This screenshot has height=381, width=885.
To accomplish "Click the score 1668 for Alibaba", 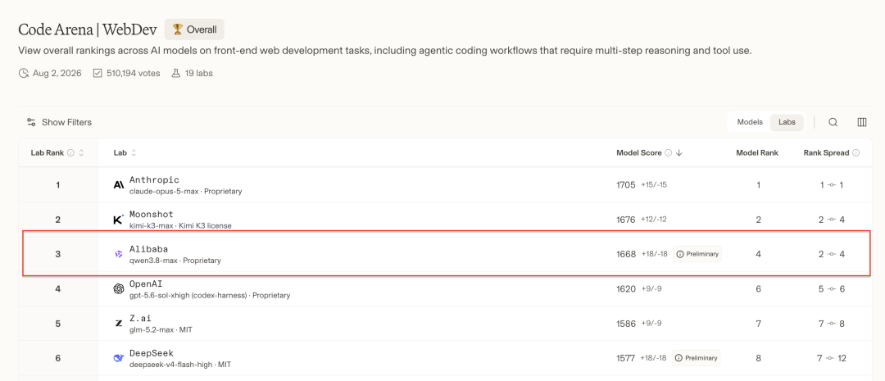I will pos(626,254).
